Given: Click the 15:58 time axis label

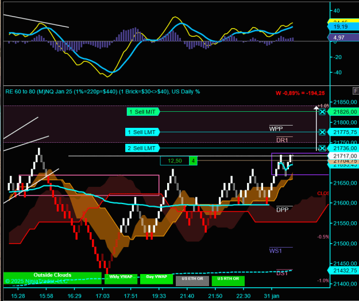Looking at the screenshot, I should [x=46, y=296].
